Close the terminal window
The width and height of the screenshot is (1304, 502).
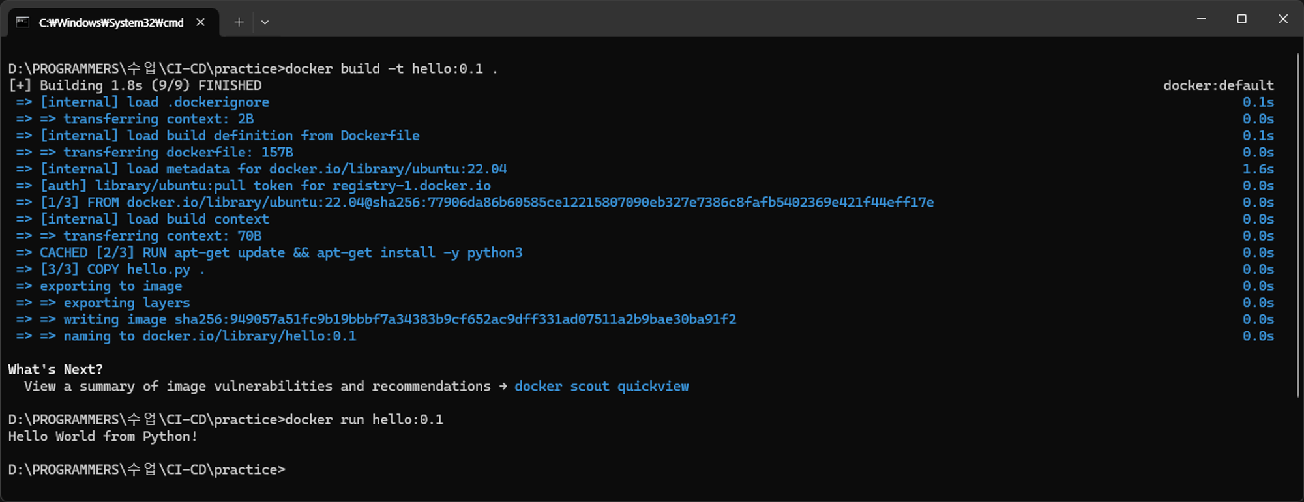[1282, 19]
